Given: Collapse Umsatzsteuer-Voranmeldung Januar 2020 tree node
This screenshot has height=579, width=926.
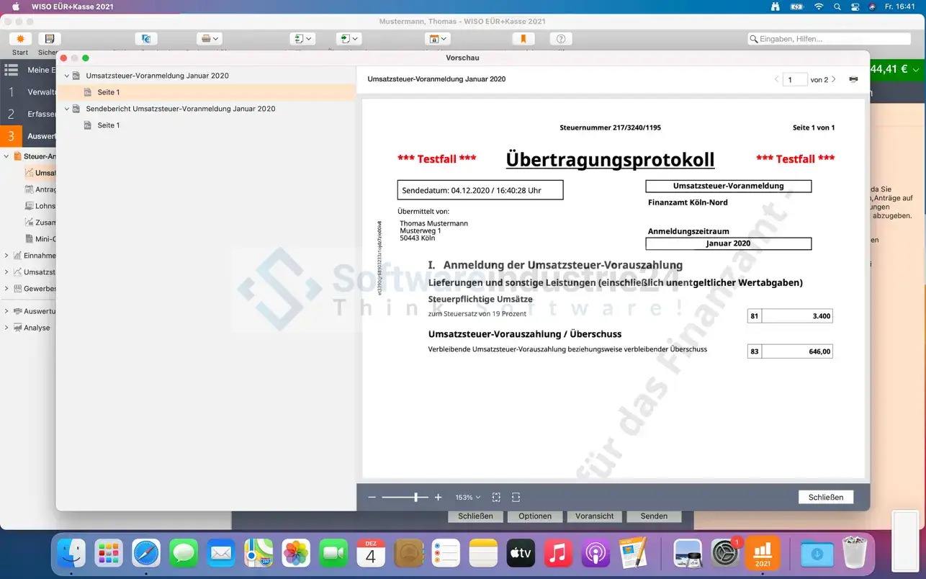Looking at the screenshot, I should tap(67, 76).
